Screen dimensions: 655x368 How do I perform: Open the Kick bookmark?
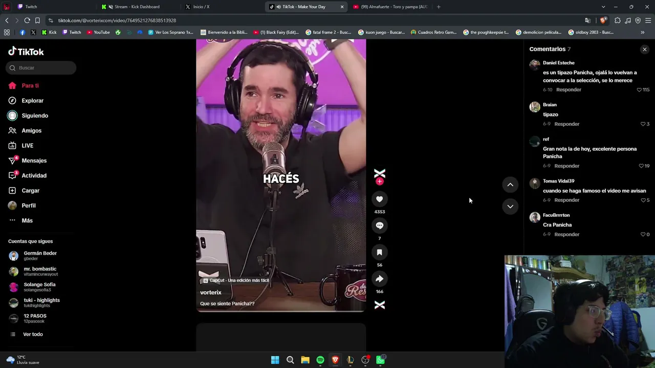pyautogui.click(x=49, y=32)
